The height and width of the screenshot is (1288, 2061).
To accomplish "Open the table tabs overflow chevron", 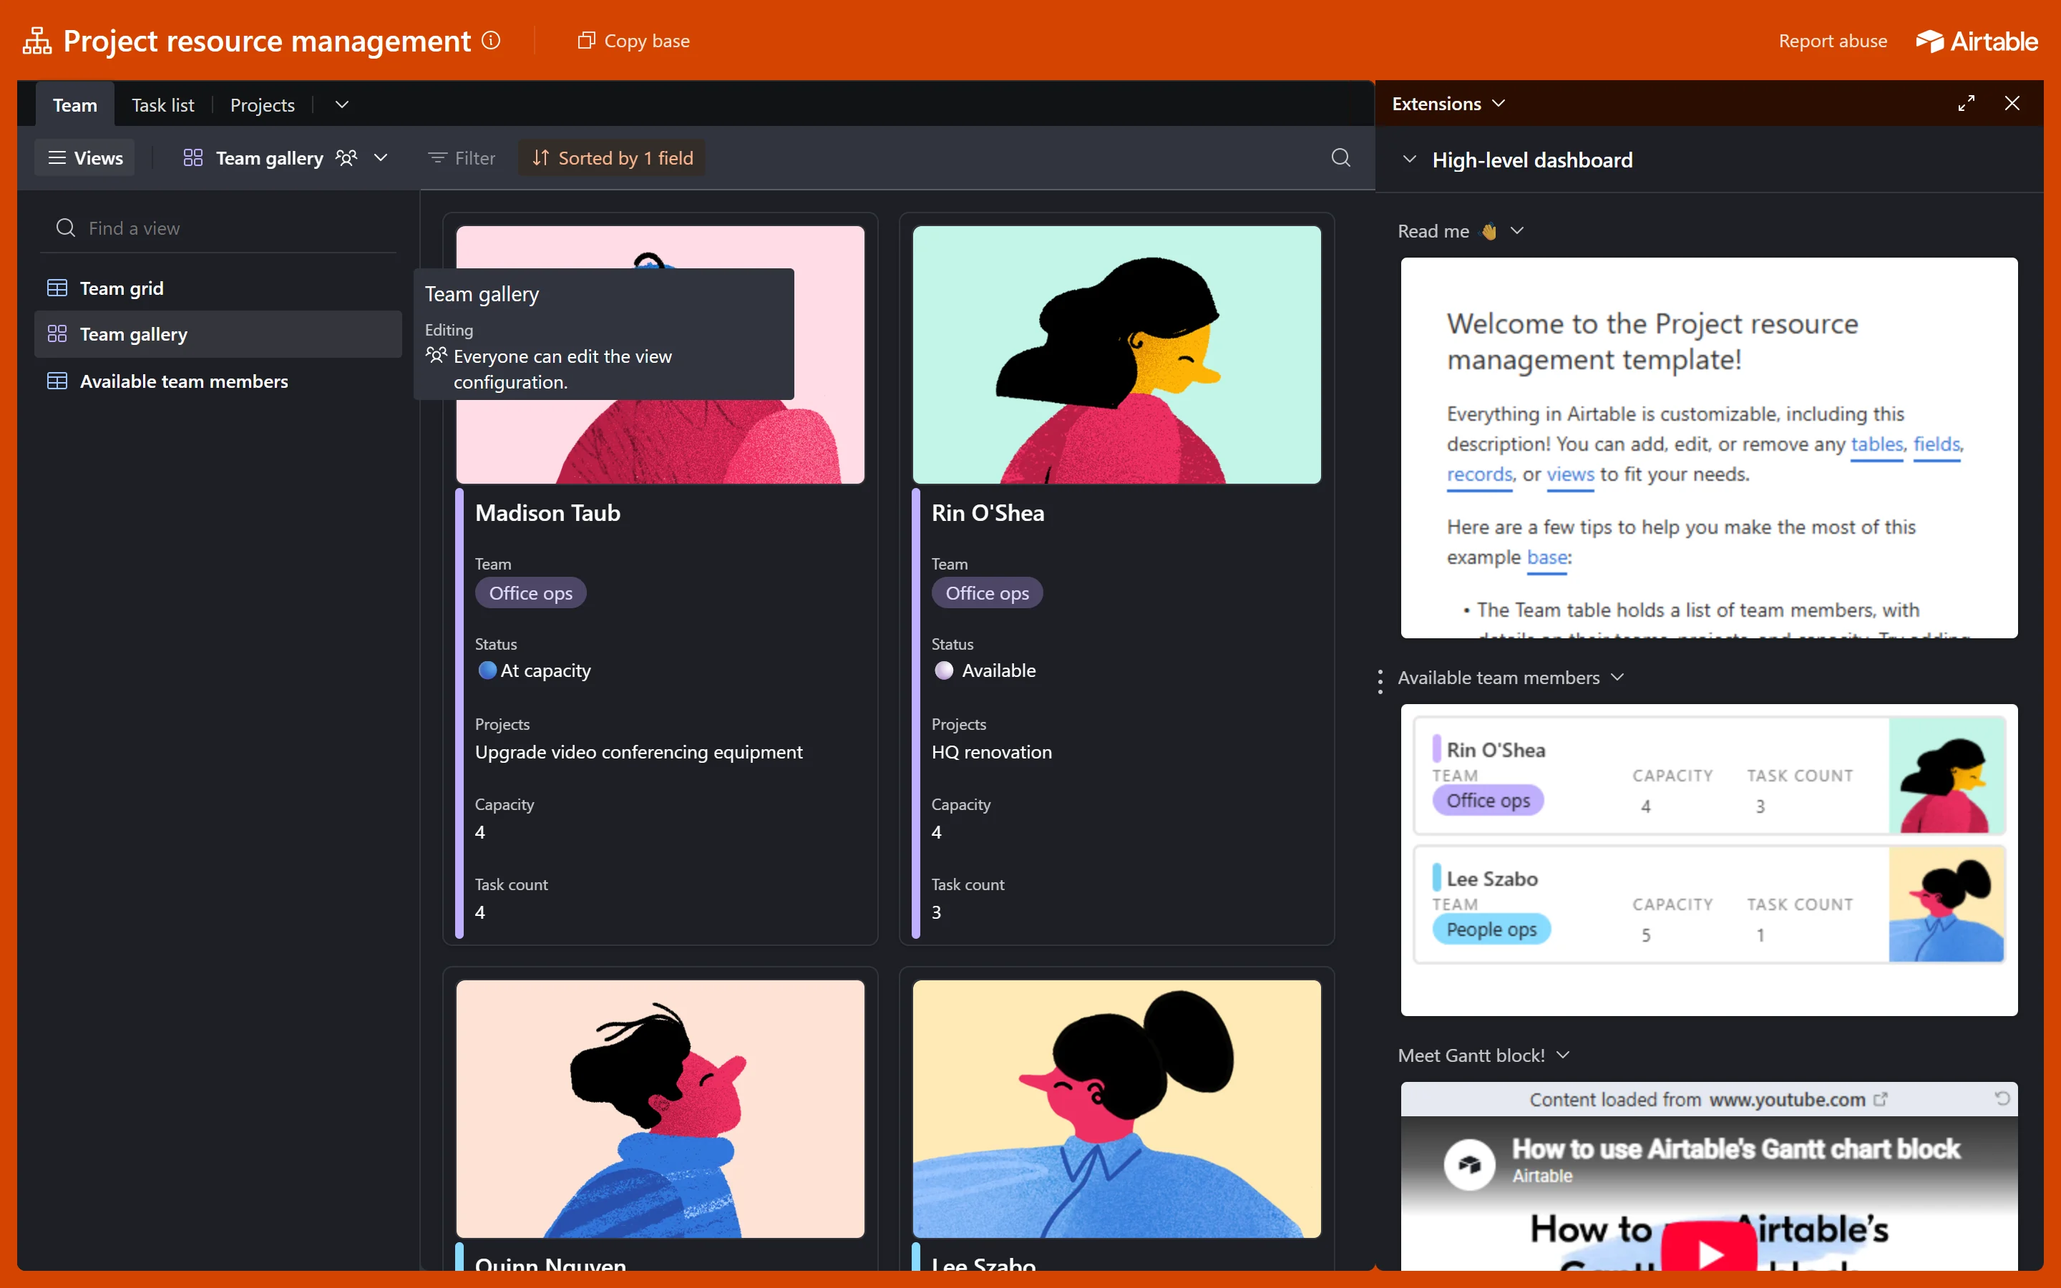I will coord(341,104).
